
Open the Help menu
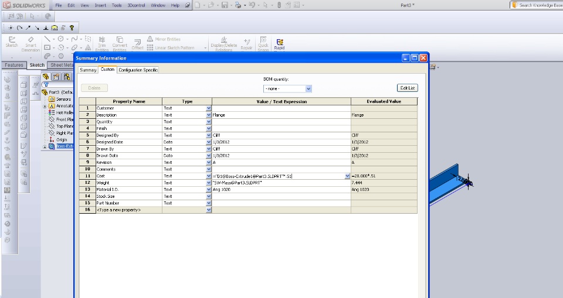(x=175, y=5)
